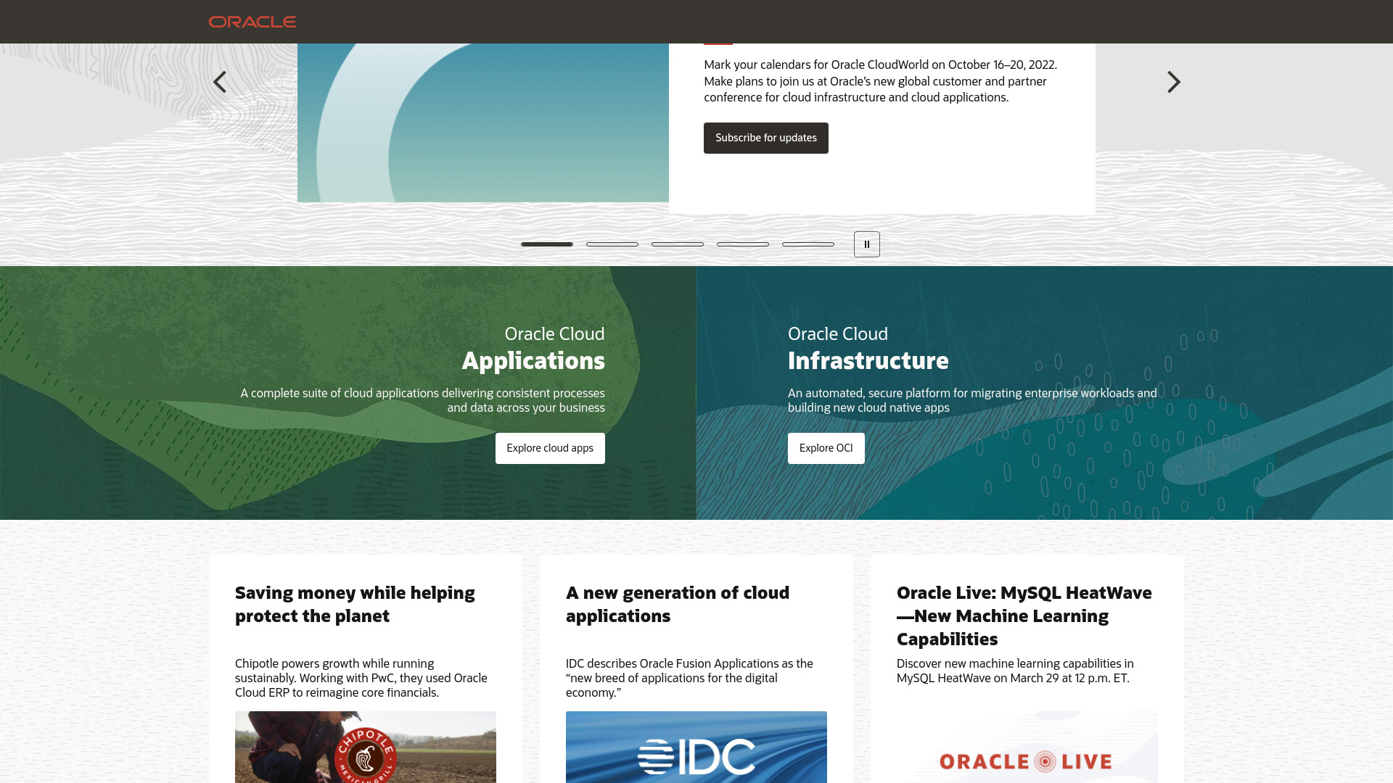Open 'A new generation of cloud applications' heading
Image resolution: width=1393 pixels, height=783 pixels.
click(x=678, y=604)
